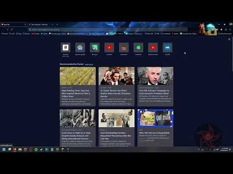
Task: Click the Learn more link beside Recommended by Pocket
Action: coord(89,64)
